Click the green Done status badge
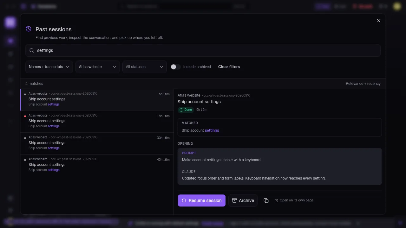The width and height of the screenshot is (406, 228). click(186, 110)
